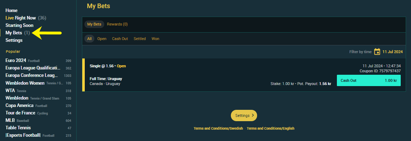This screenshot has width=411, height=141.
Task: Filter bets by Open
Action: point(102,39)
